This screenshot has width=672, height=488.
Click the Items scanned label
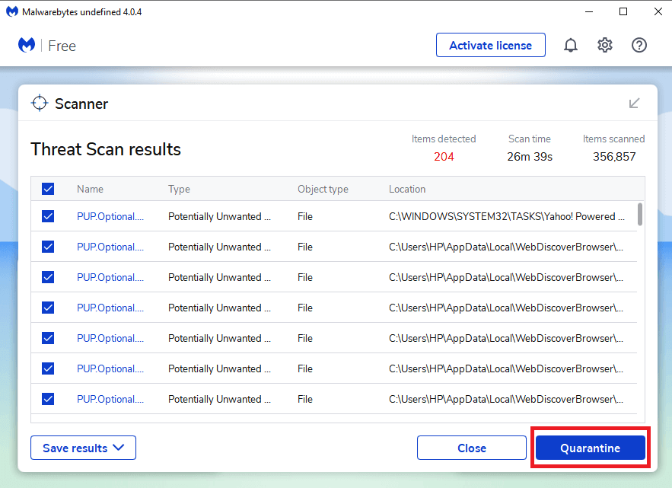(x=613, y=139)
